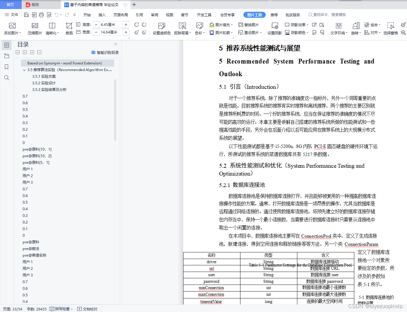The image size is (407, 312).
Task: Click 设置阴影 (Shadow settings)
Action: (x=275, y=29)
